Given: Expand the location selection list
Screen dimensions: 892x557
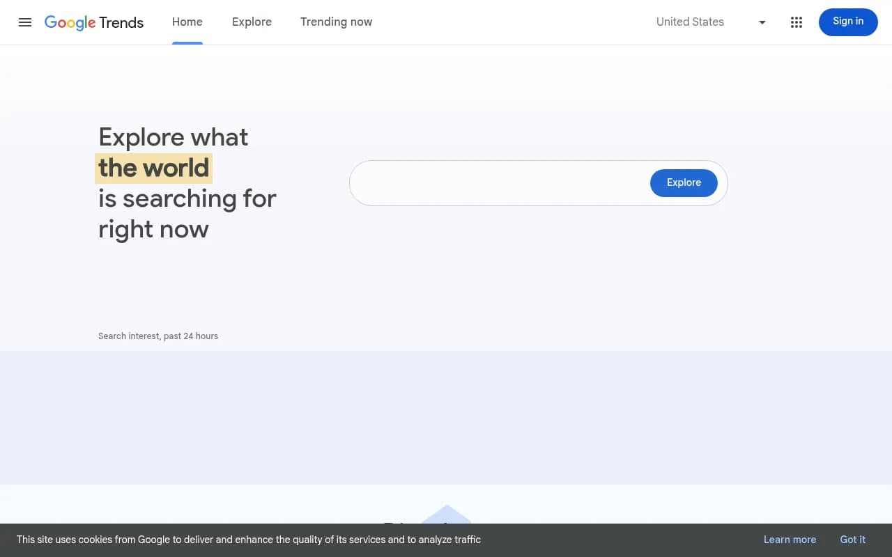Looking at the screenshot, I should coord(711,22).
